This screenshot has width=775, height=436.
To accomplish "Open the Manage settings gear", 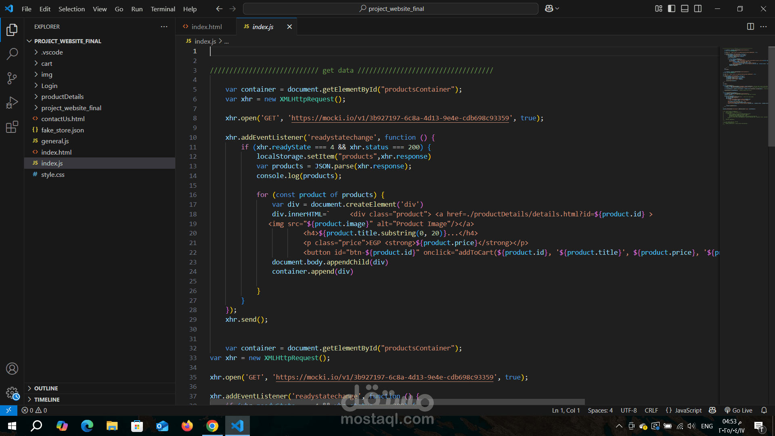I will (x=12, y=393).
